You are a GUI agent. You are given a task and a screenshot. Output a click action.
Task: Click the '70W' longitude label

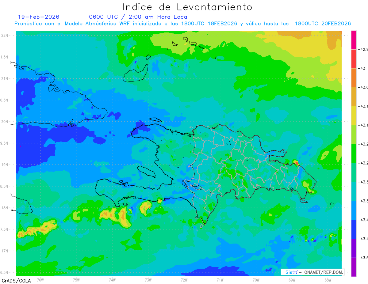[x=256, y=280]
